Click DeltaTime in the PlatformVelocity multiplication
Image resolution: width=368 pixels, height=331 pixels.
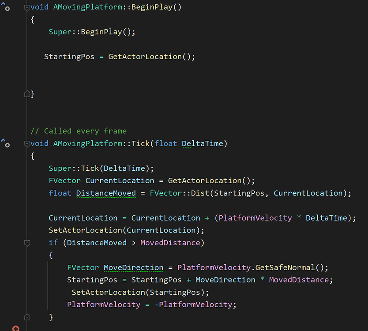[x=327, y=218]
